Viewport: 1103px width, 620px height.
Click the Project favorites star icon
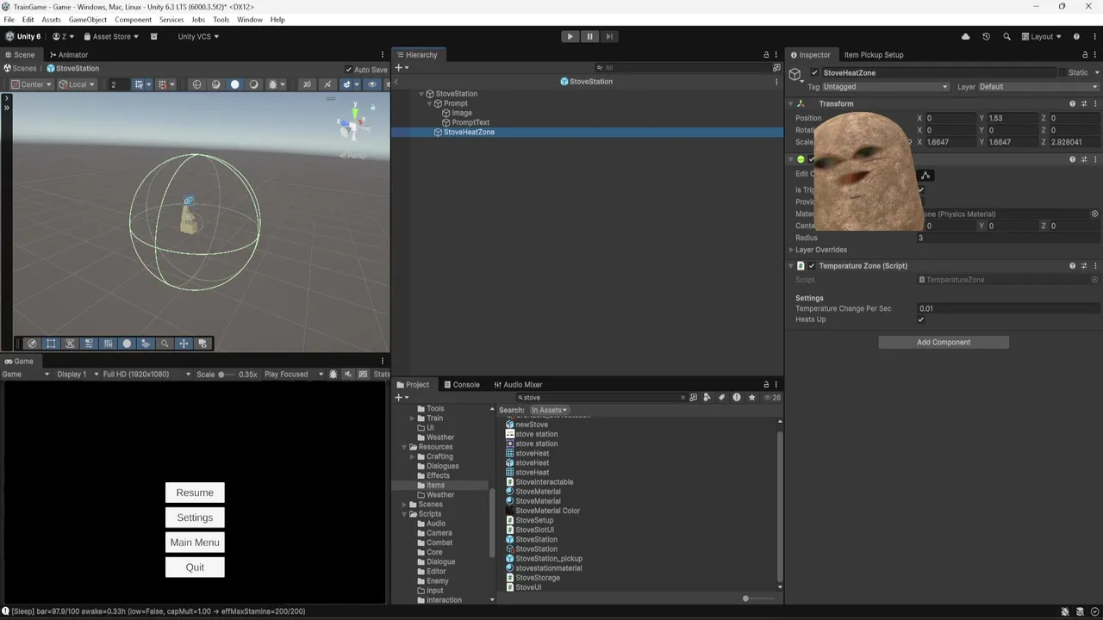[x=751, y=398]
